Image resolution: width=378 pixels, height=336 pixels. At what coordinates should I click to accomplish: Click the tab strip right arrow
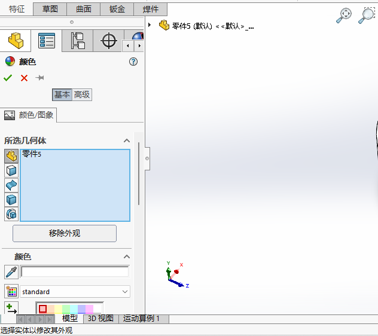tap(139, 46)
